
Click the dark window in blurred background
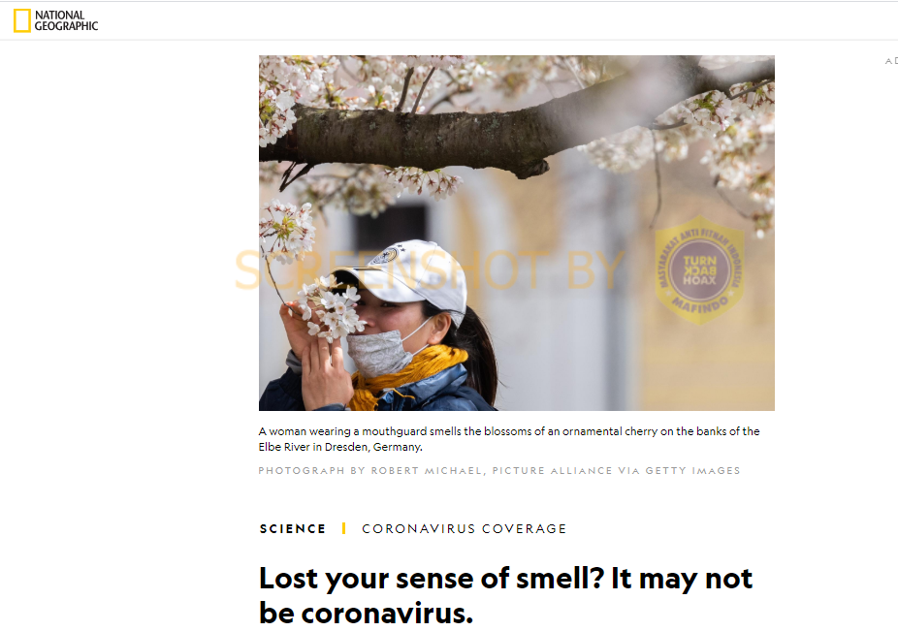[x=392, y=228]
